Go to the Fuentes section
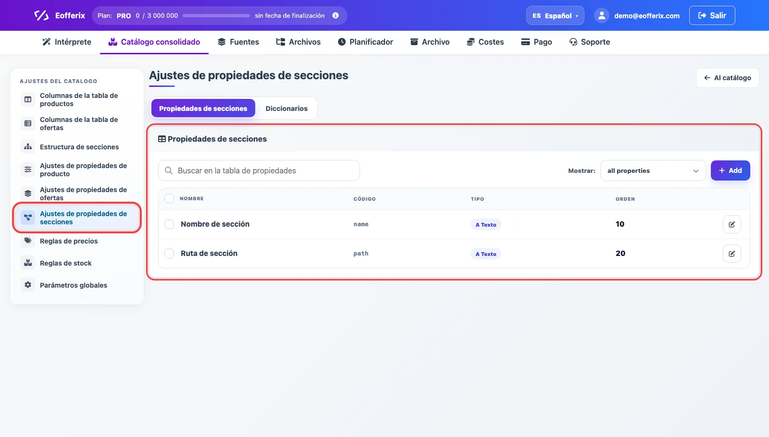The height and width of the screenshot is (437, 769). pos(238,42)
